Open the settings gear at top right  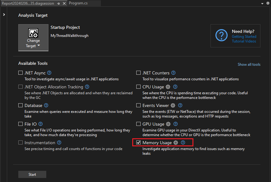268,3
